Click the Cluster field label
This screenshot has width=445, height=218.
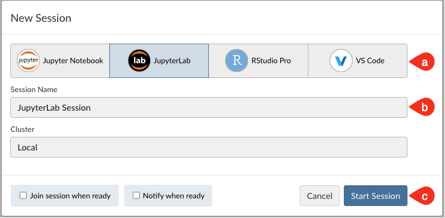click(22, 129)
